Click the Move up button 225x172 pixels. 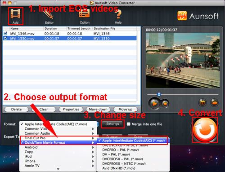(126, 110)
